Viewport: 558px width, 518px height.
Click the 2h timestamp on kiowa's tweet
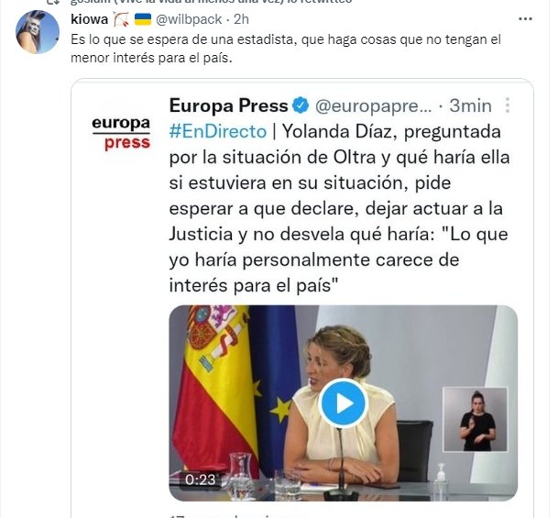[x=241, y=19]
